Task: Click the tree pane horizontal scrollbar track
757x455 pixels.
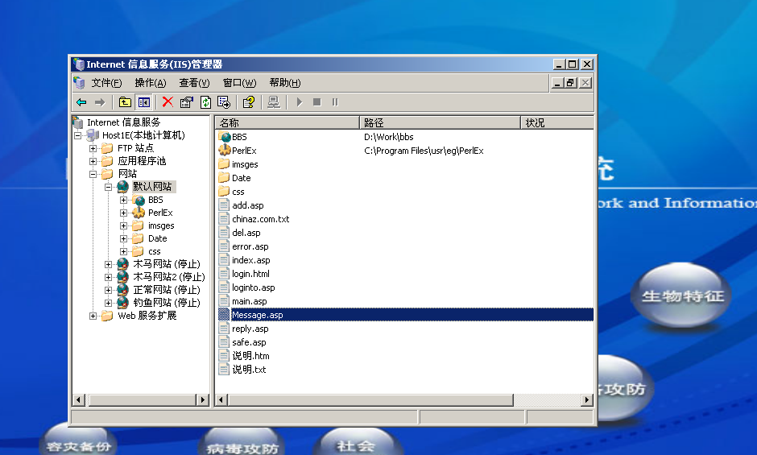Action: [x=142, y=400]
